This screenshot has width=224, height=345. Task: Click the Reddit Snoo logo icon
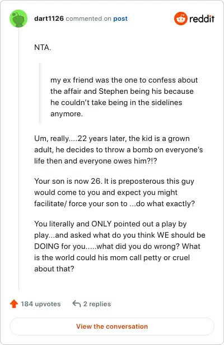point(180,19)
